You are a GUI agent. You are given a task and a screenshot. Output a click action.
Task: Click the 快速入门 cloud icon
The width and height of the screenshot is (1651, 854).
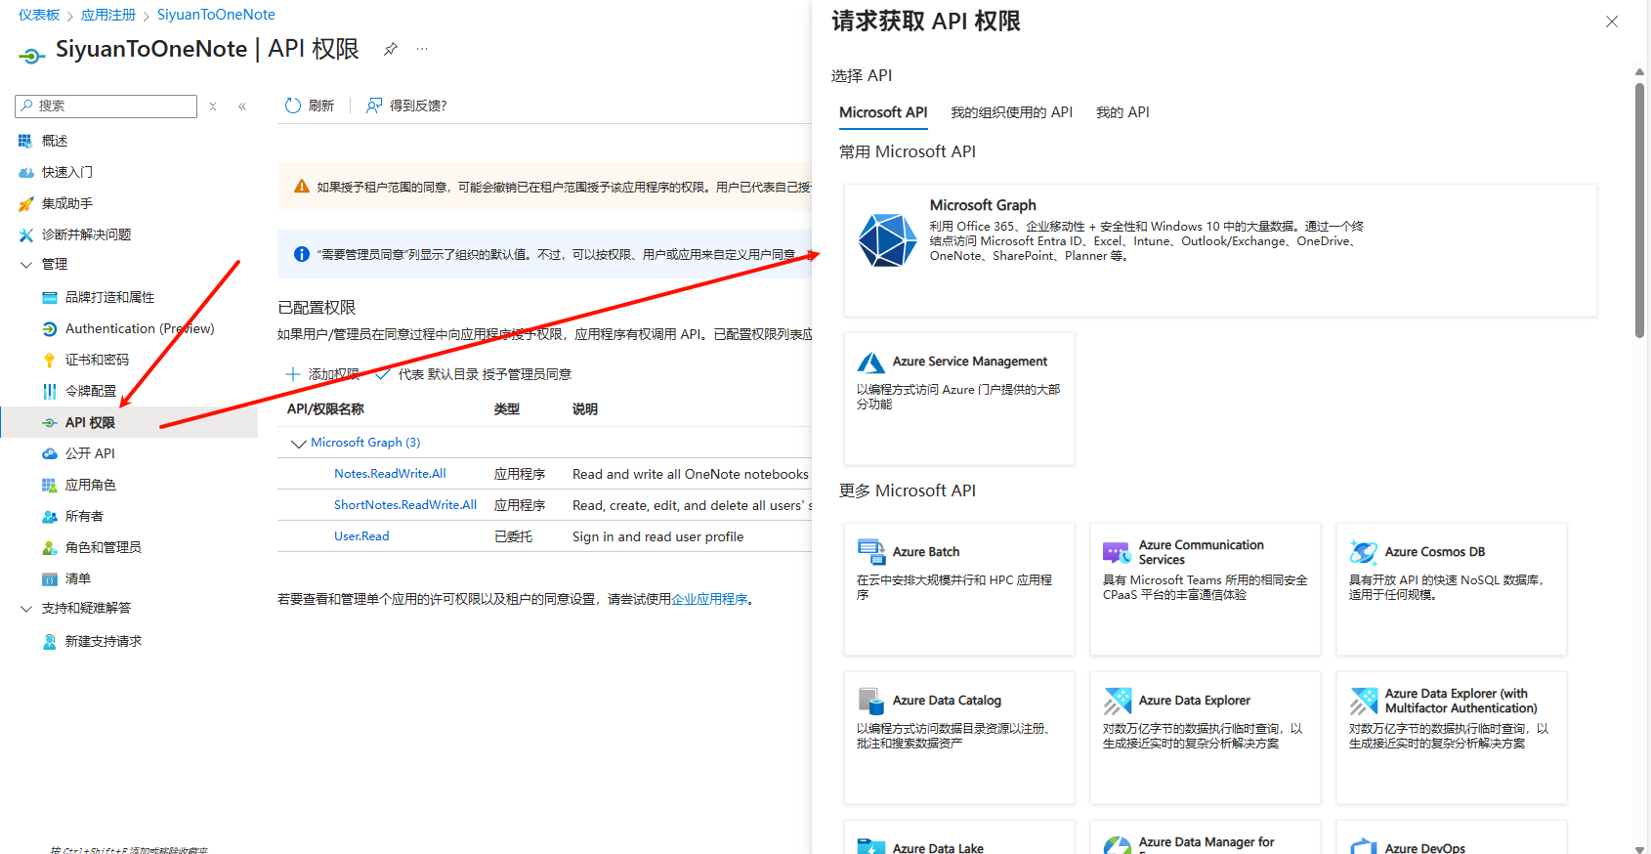(x=25, y=172)
